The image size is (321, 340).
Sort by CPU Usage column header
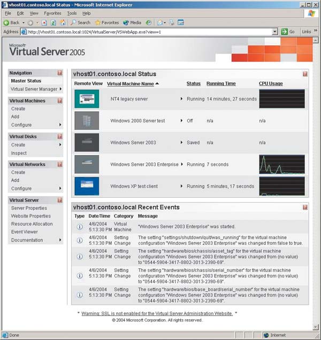point(271,83)
